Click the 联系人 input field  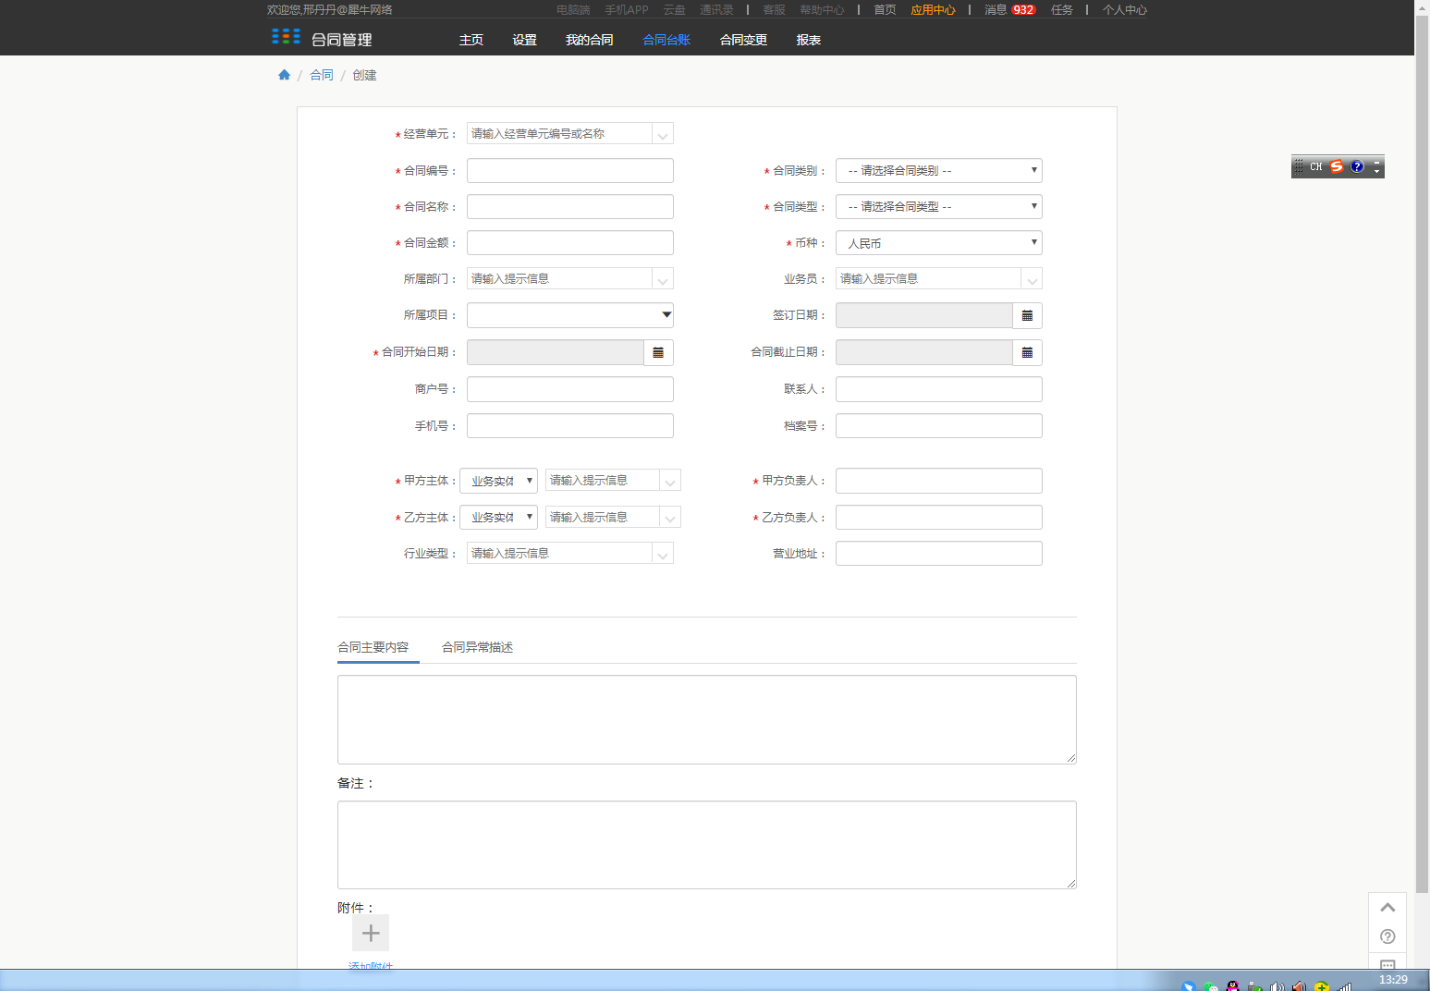pos(939,389)
